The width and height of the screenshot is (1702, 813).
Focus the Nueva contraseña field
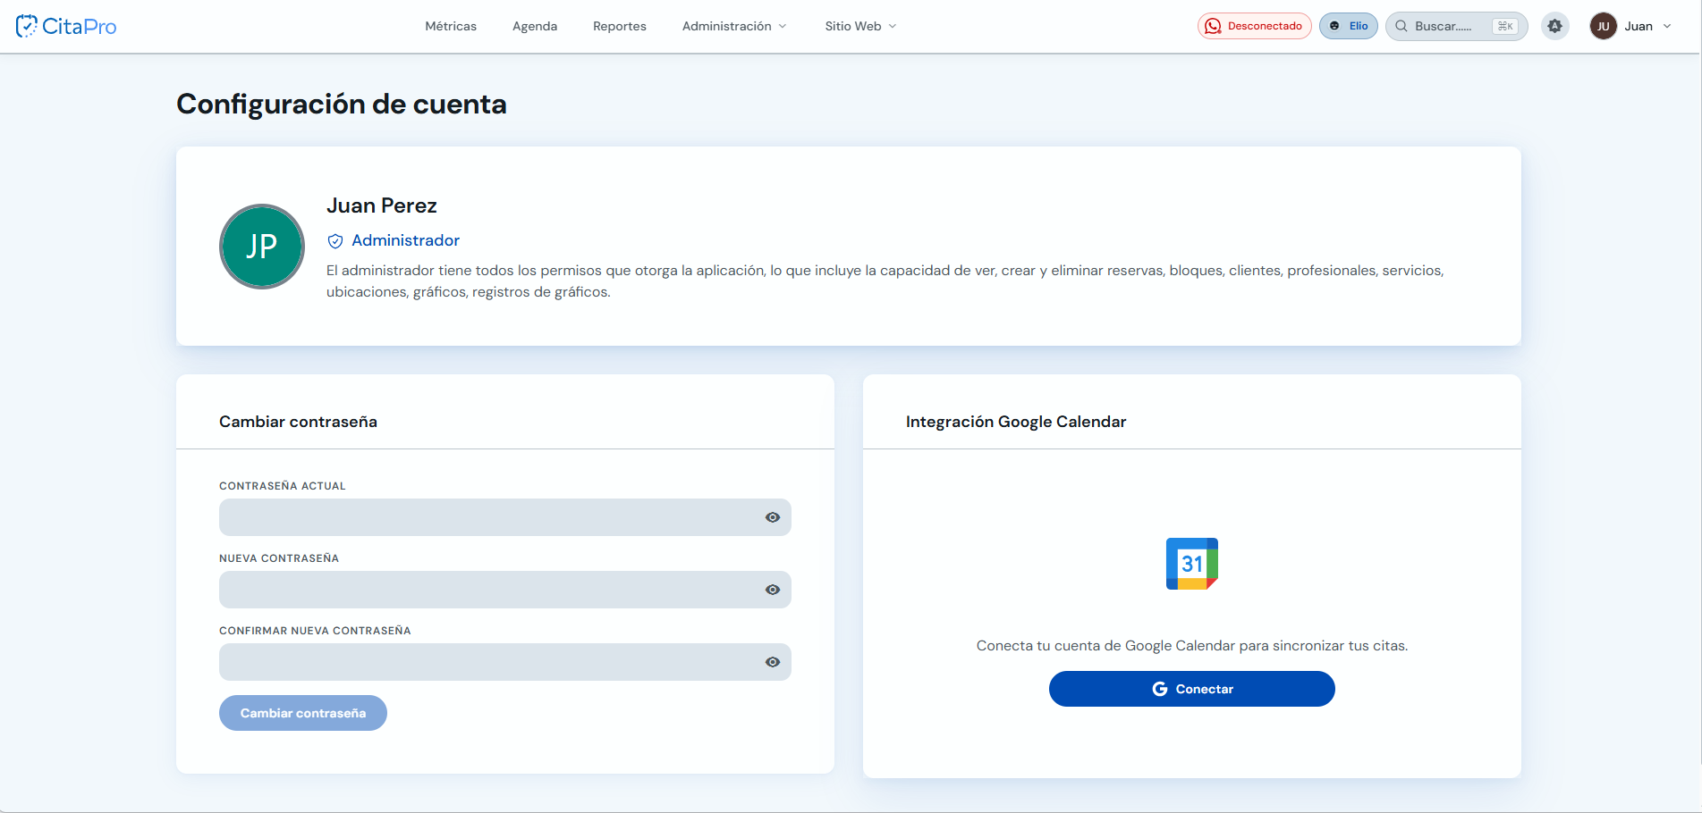coord(505,590)
